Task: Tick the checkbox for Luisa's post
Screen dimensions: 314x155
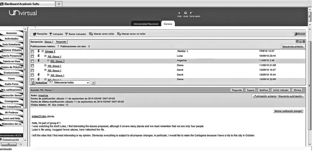Action: click(33, 56)
